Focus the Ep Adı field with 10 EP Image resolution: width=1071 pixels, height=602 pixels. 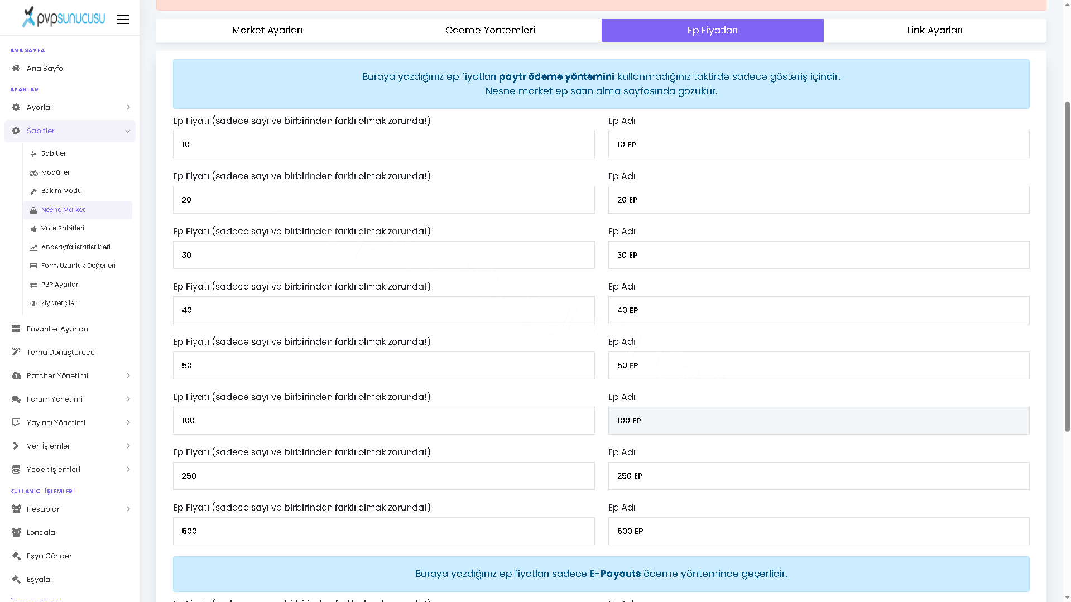819,145
